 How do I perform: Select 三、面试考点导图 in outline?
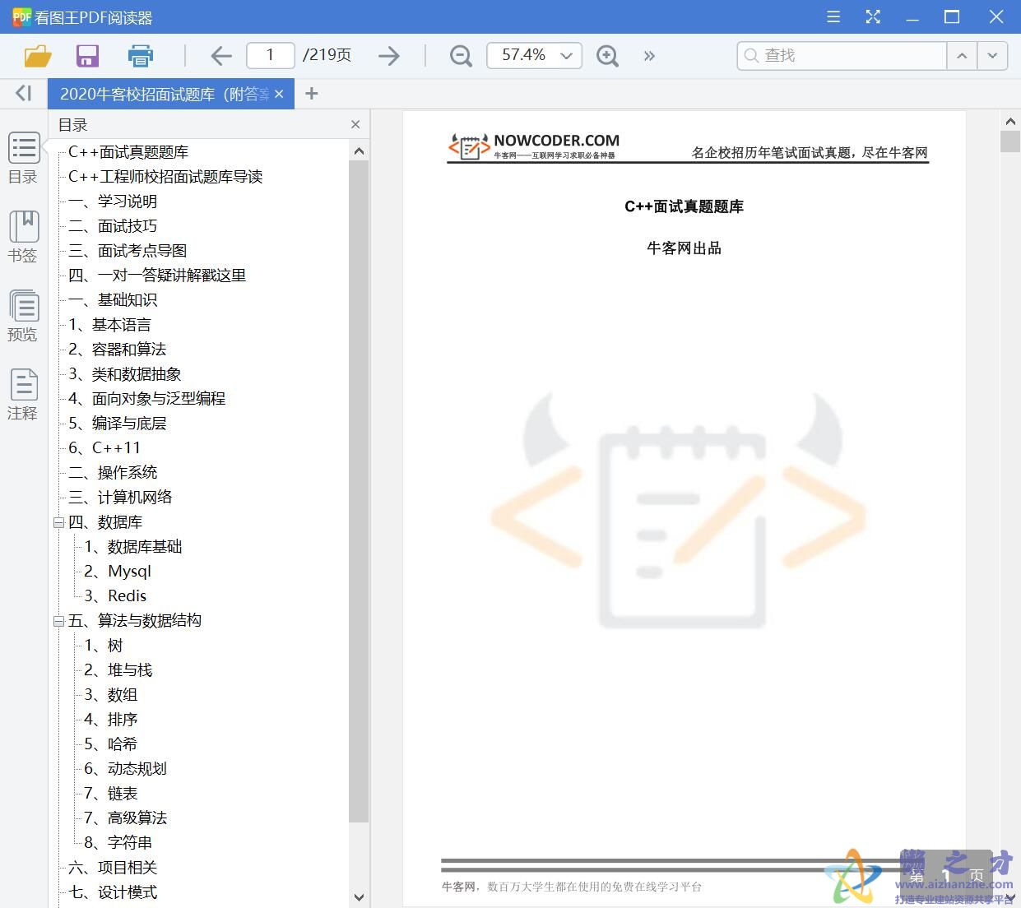pos(128,251)
